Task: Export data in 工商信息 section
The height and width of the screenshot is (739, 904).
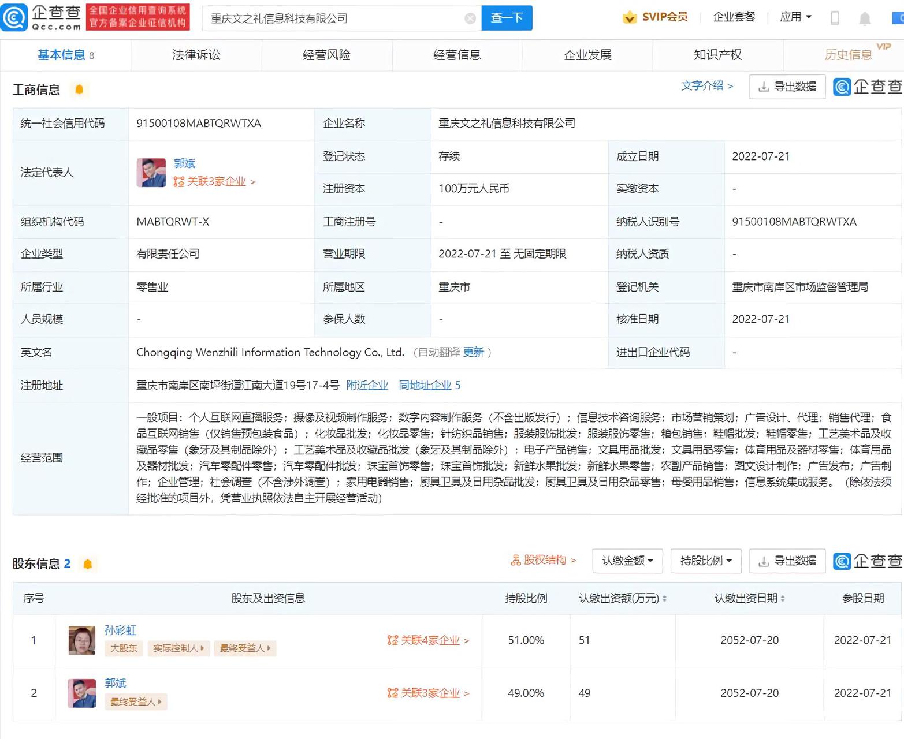Action: pos(787,87)
